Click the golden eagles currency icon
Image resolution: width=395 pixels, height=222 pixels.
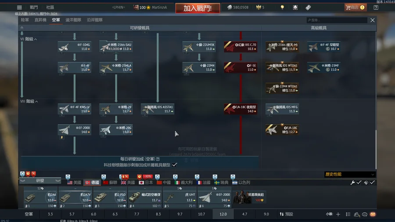[259, 7]
